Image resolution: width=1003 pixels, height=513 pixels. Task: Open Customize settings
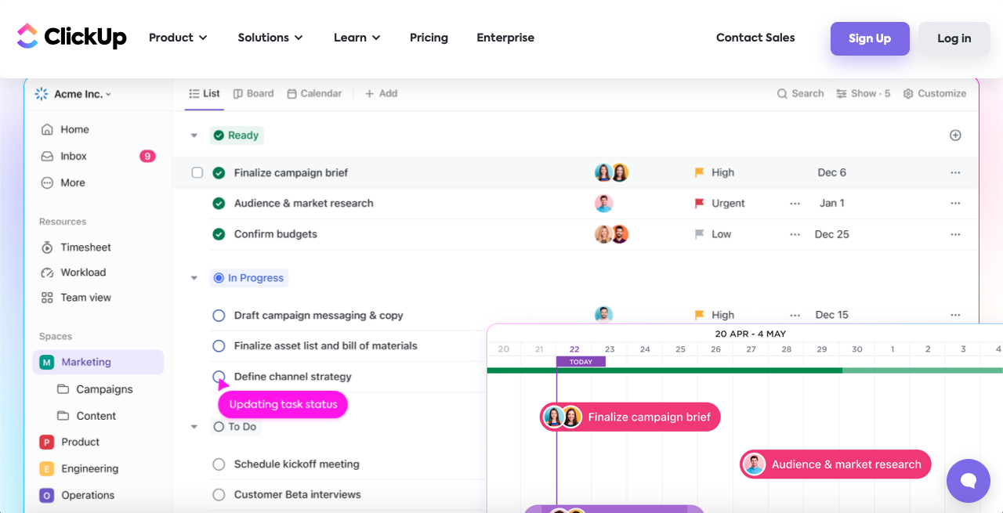tap(934, 93)
